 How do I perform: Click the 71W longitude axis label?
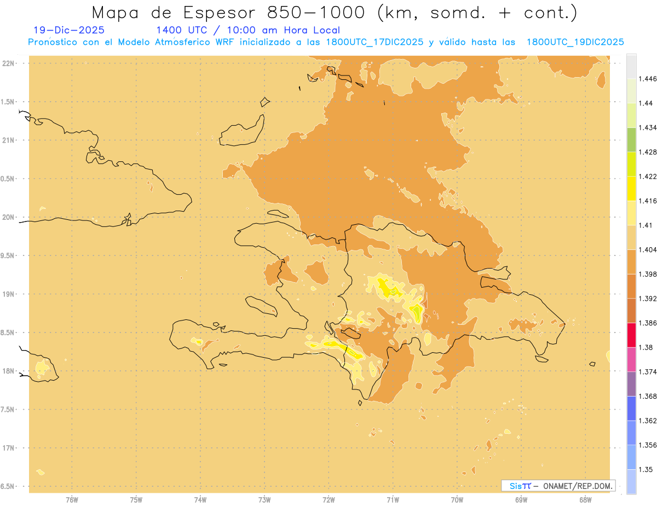coord(393,500)
